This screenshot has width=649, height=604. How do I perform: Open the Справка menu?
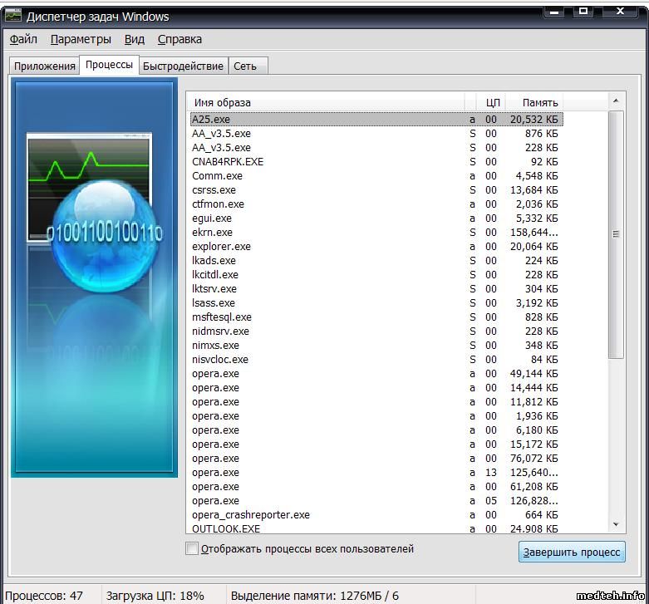179,39
